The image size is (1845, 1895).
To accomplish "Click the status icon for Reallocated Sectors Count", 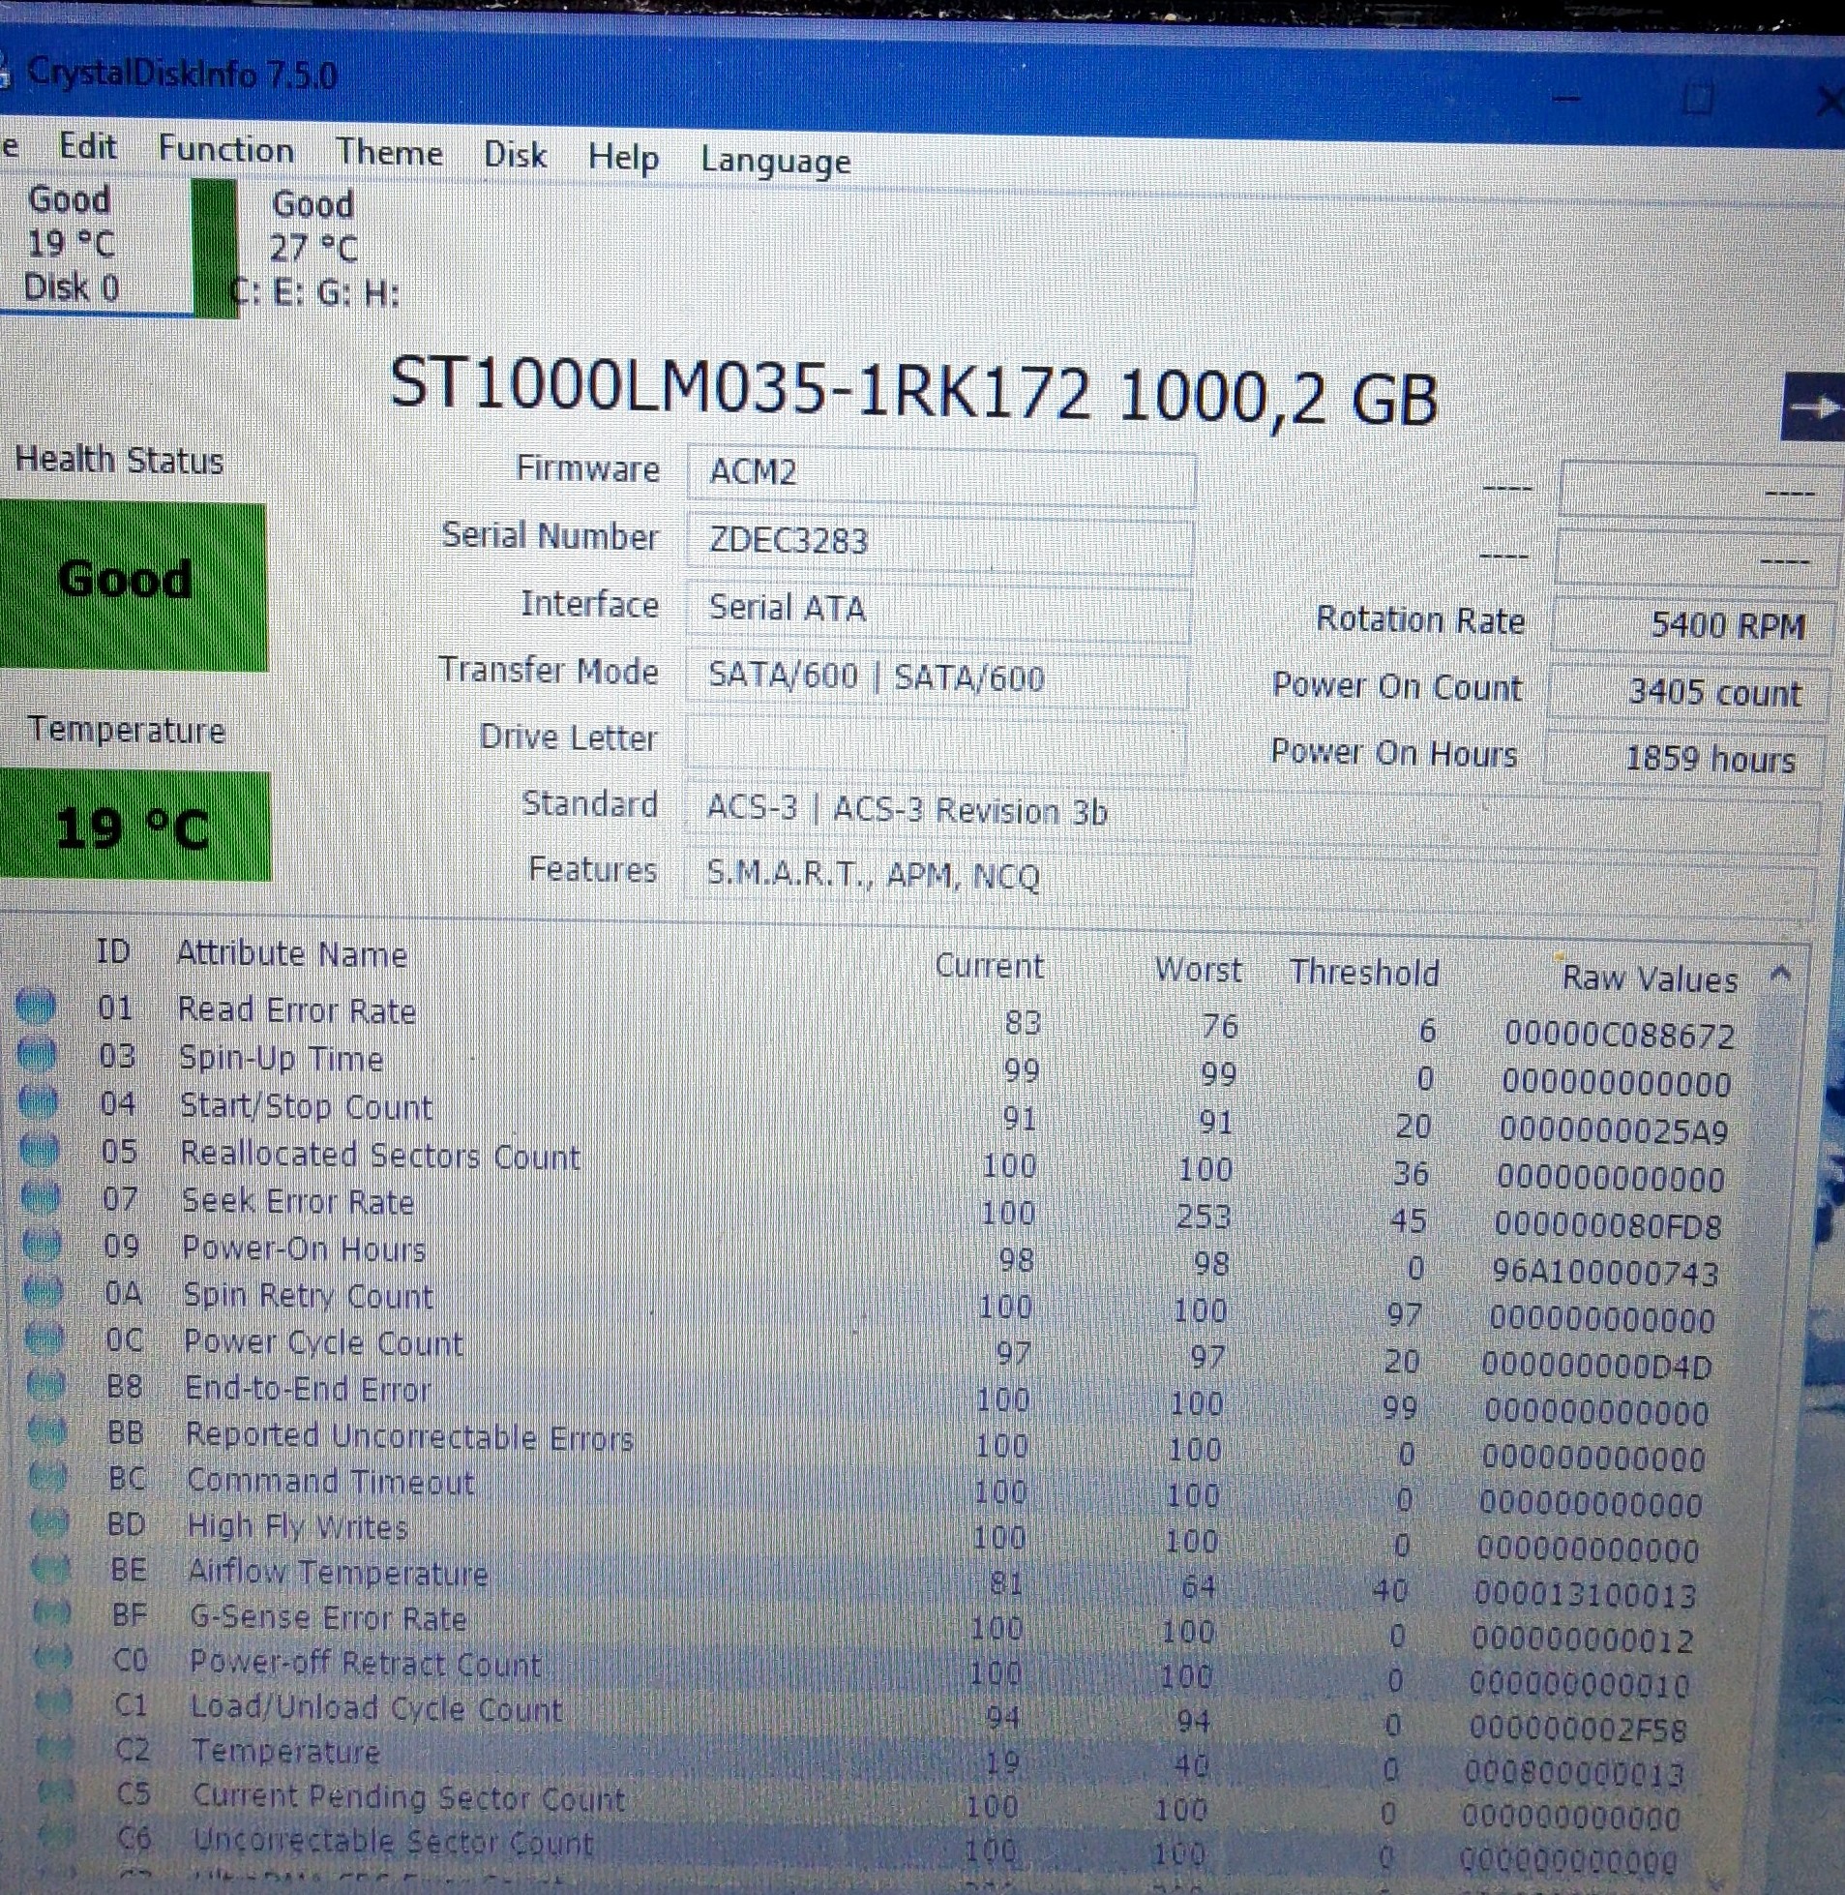I will pos(40,1151).
